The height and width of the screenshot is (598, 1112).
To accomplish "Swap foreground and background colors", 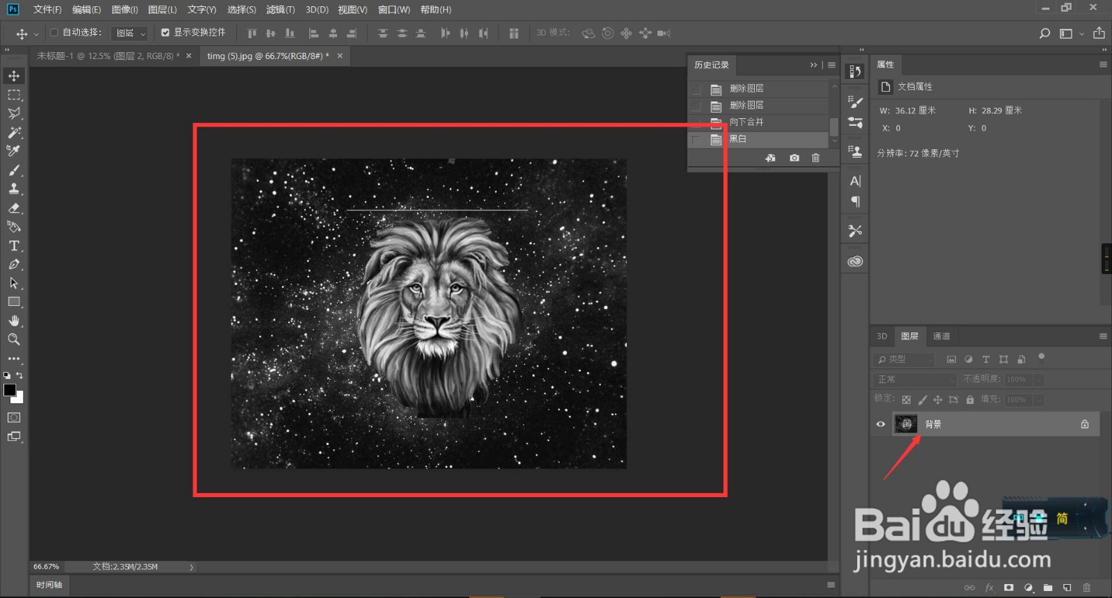I will (x=19, y=375).
